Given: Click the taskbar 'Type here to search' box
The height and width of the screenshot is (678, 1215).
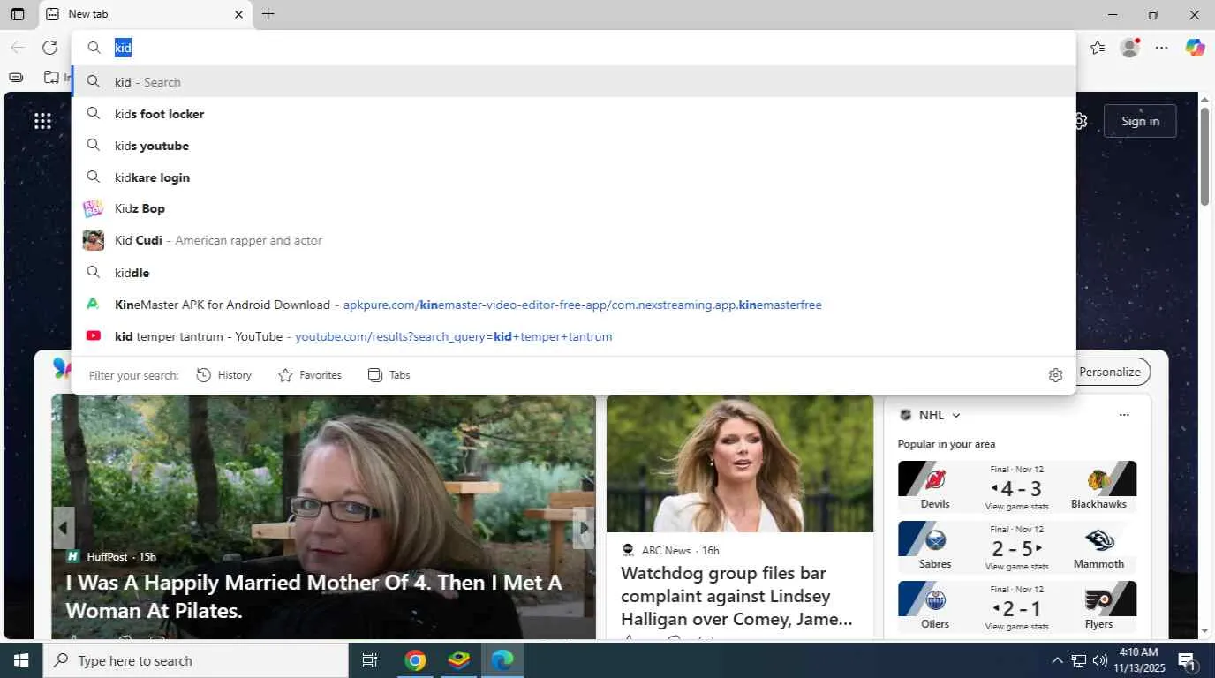Looking at the screenshot, I should [195, 660].
